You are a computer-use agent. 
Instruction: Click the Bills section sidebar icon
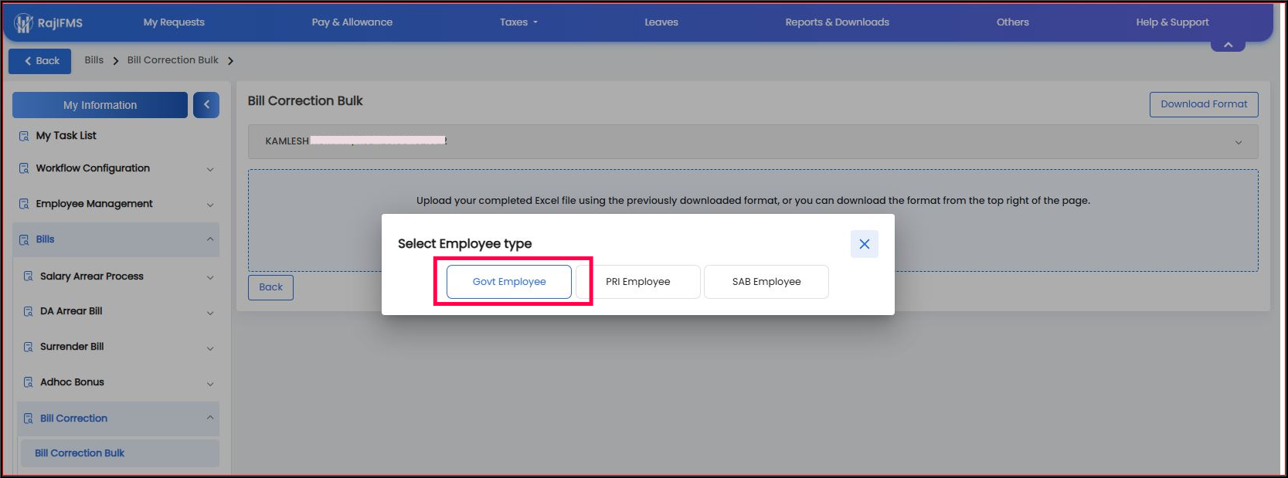coord(24,239)
